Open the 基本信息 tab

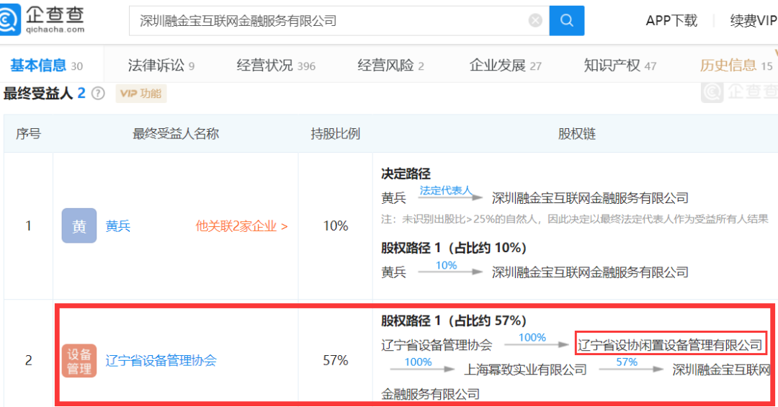coord(46,65)
